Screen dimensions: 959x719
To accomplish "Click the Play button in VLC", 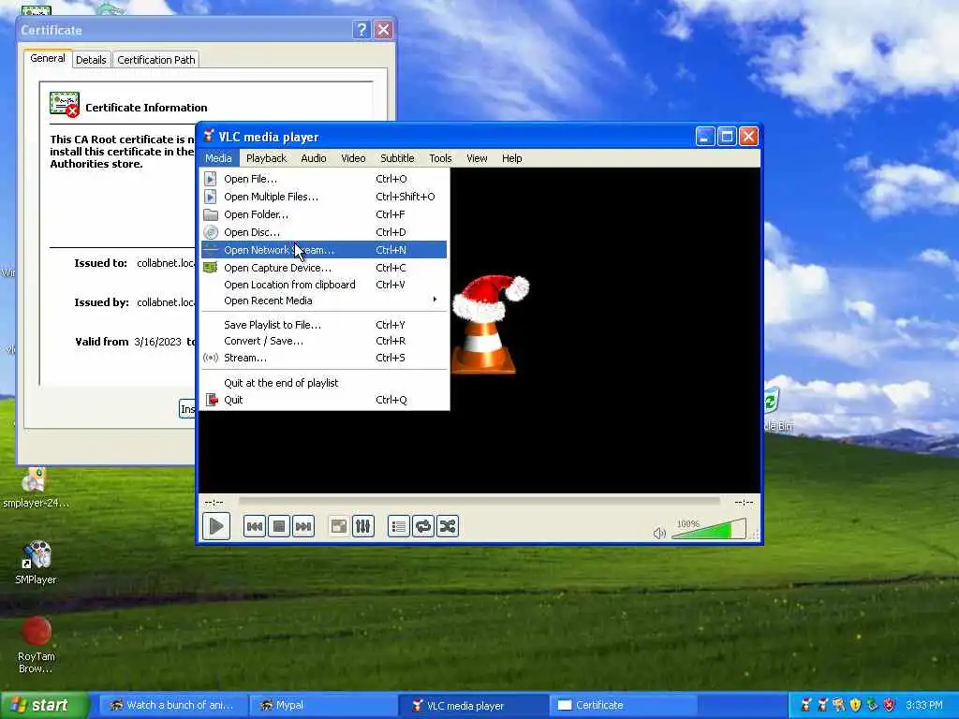I will [216, 526].
